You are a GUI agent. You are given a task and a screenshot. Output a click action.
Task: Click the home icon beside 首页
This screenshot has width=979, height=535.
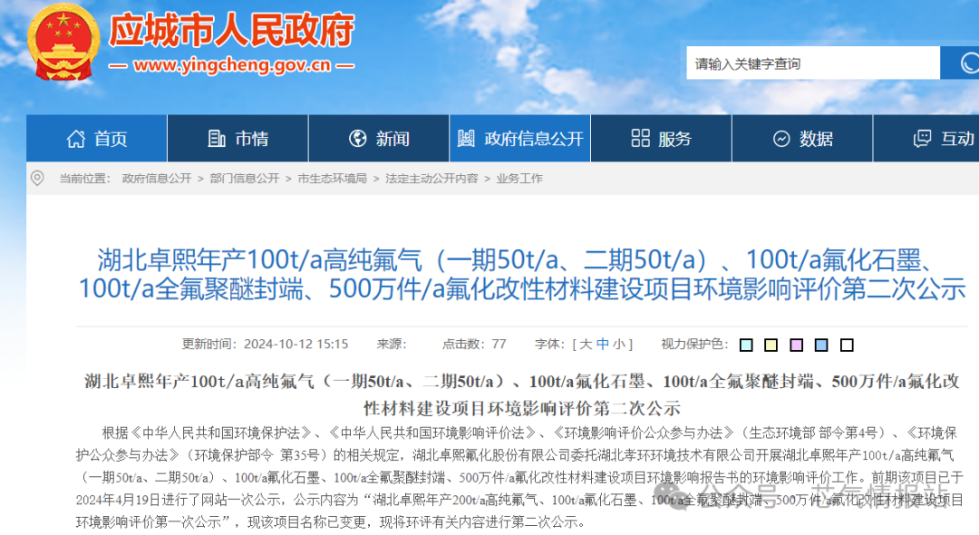coord(76,139)
